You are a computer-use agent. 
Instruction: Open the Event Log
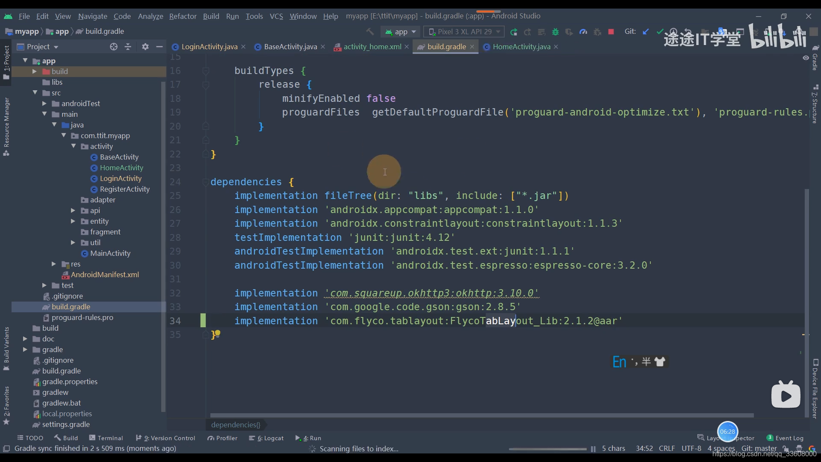pos(785,438)
